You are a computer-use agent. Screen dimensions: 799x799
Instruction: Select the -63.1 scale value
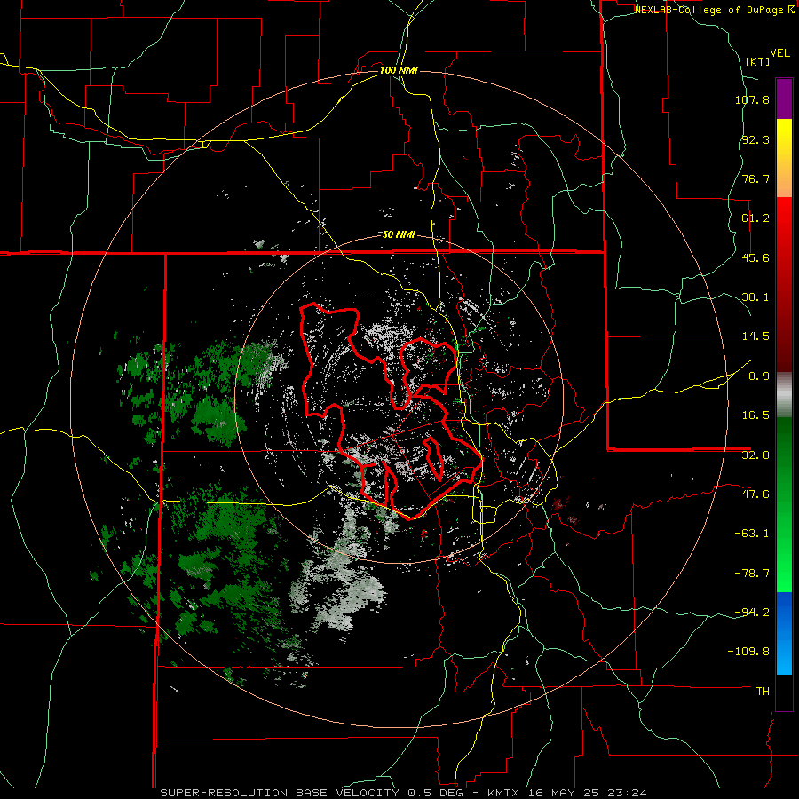click(x=752, y=534)
